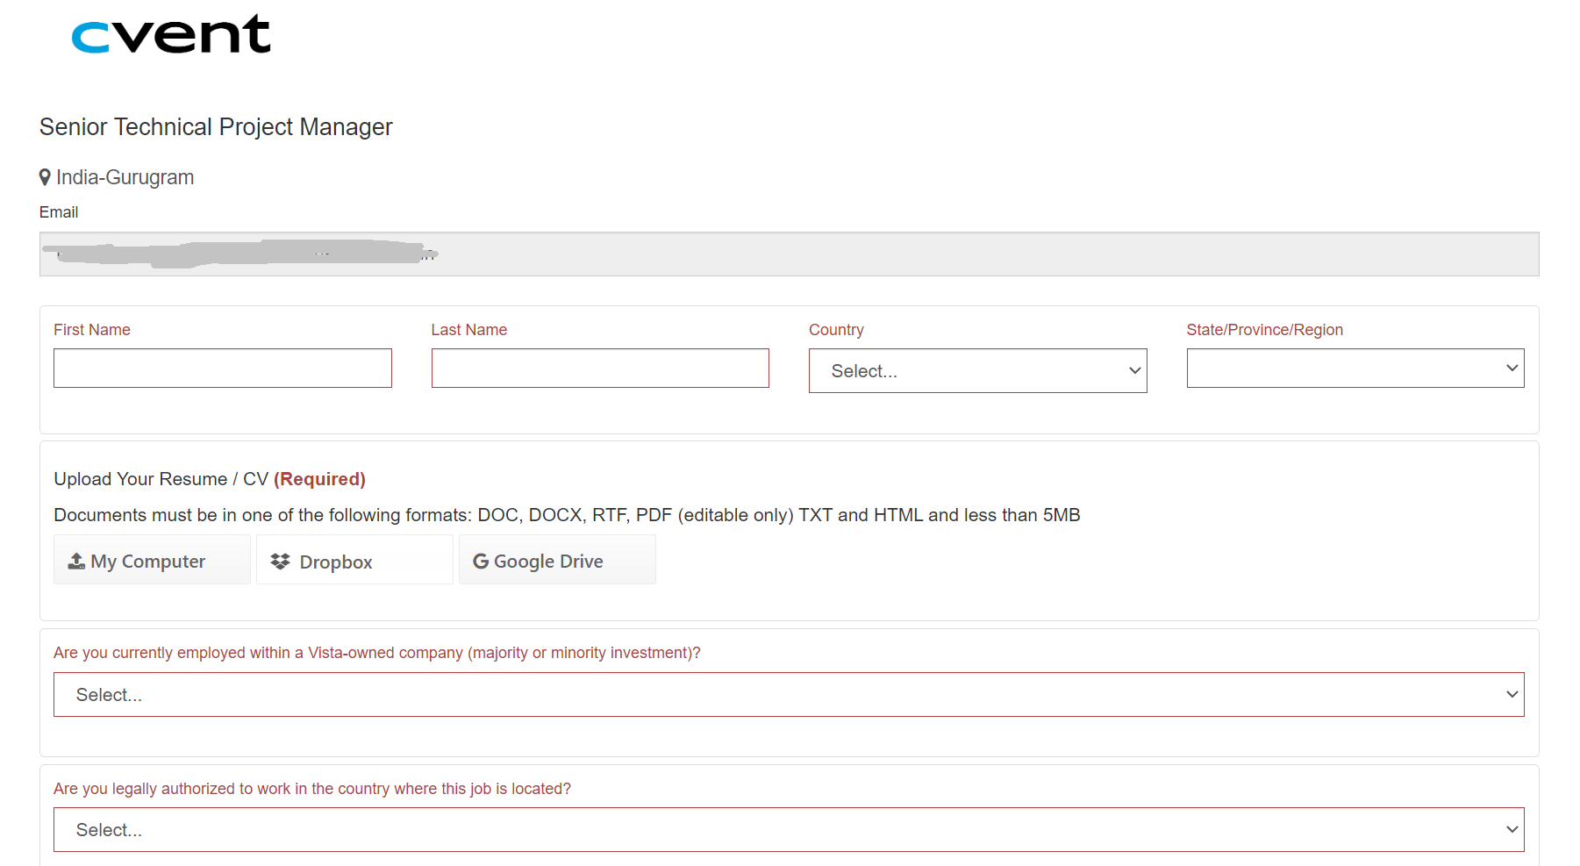Viewport: 1580px width, 866px height.
Task: Click the Dropbox logo icon
Action: tap(280, 562)
